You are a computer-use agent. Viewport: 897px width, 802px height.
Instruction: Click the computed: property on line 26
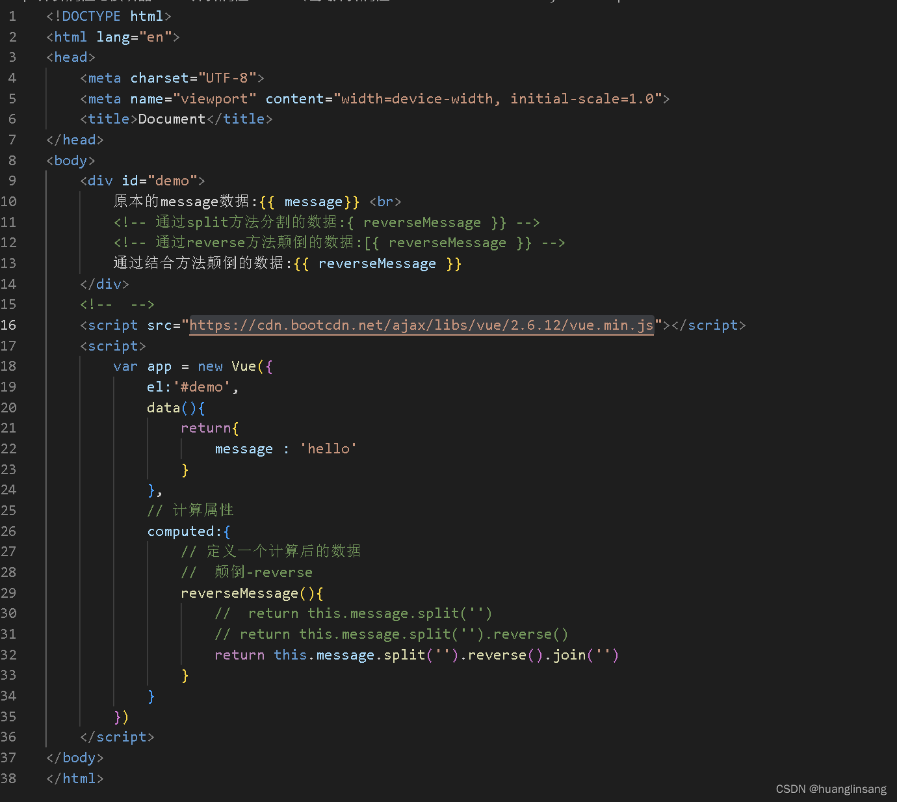(x=185, y=531)
